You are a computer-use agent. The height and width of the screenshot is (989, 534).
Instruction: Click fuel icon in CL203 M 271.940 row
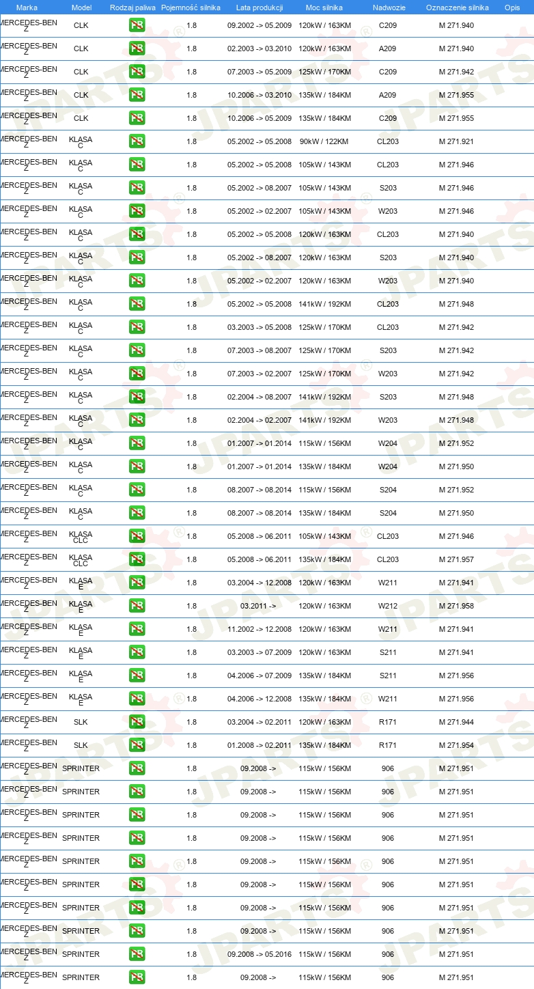click(137, 234)
